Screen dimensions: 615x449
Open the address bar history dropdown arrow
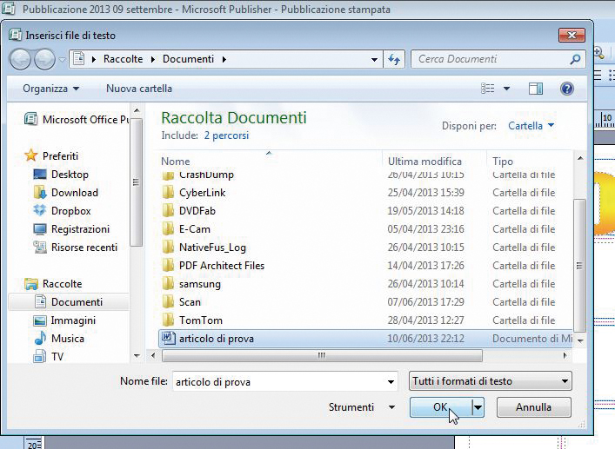point(374,60)
